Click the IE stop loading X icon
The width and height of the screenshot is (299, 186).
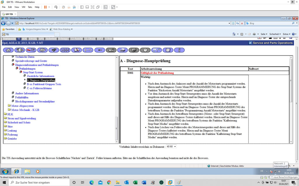pos(242,23)
